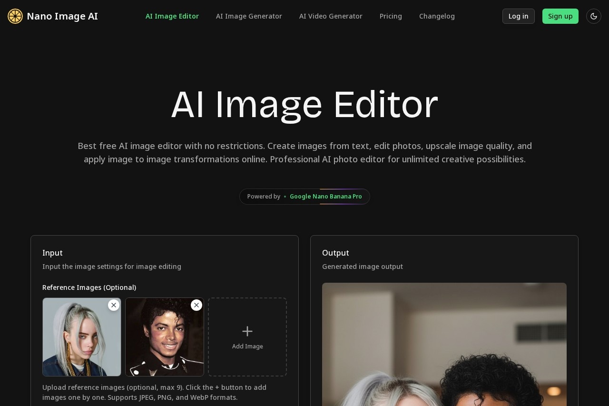Click the Nano Image AI title text

click(62, 16)
